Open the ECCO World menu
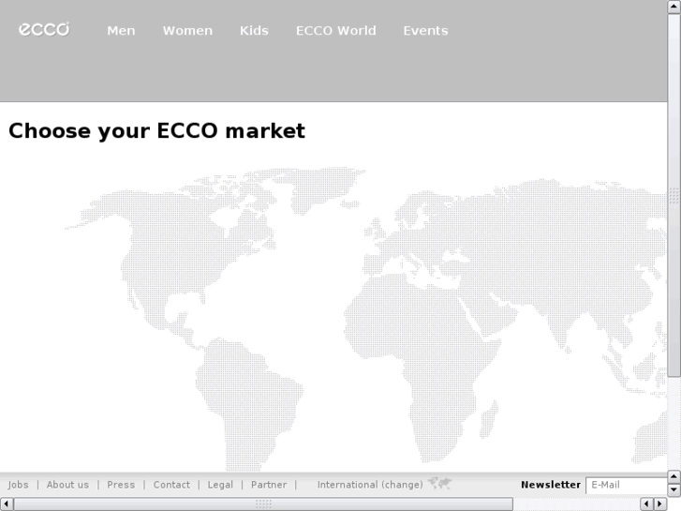Image resolution: width=681 pixels, height=511 pixels. pyautogui.click(x=335, y=30)
